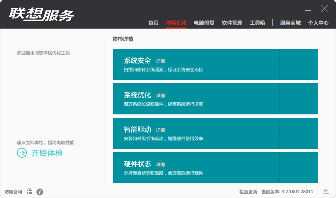Viewport: 336px width, 198px height.
Task: Open the info circle icon
Action: click(x=40, y=192)
